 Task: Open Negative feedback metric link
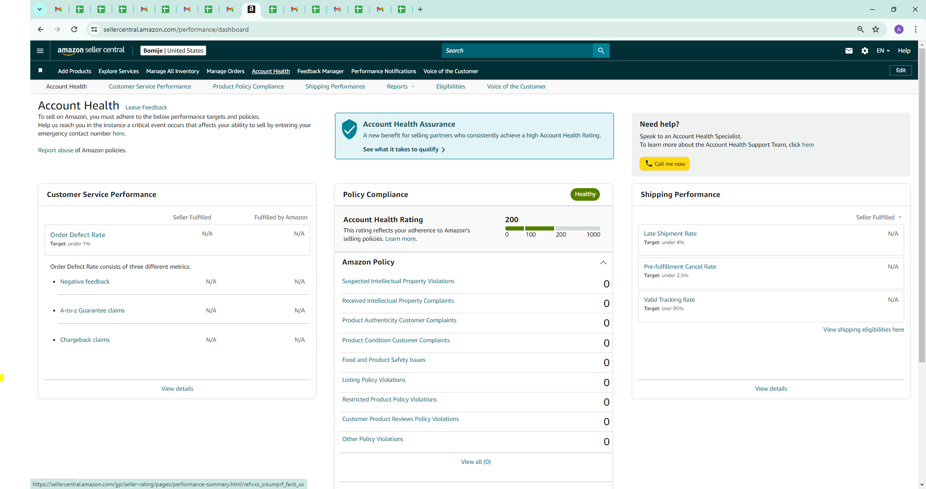click(85, 282)
